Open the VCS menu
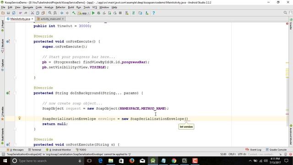293x165 pixels. click(95, 7)
